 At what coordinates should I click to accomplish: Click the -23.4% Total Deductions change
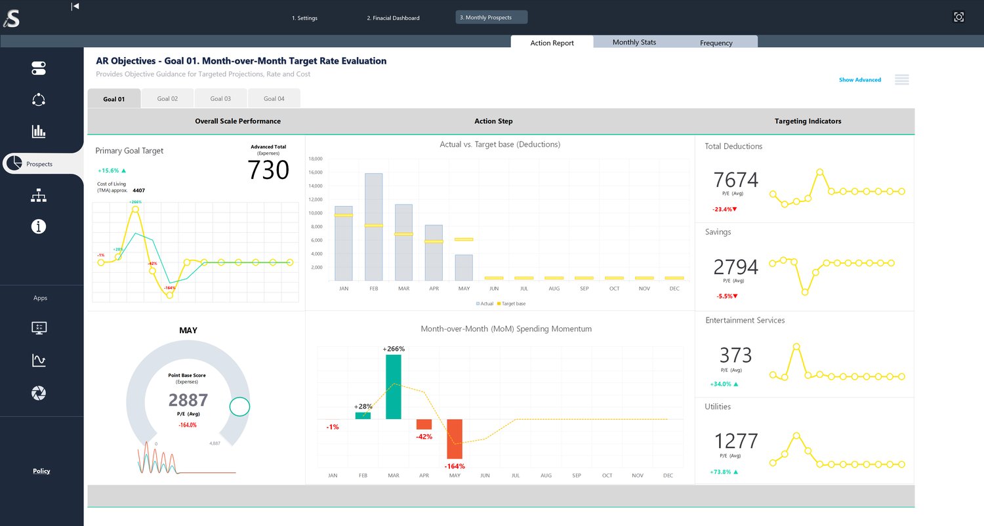[725, 209]
